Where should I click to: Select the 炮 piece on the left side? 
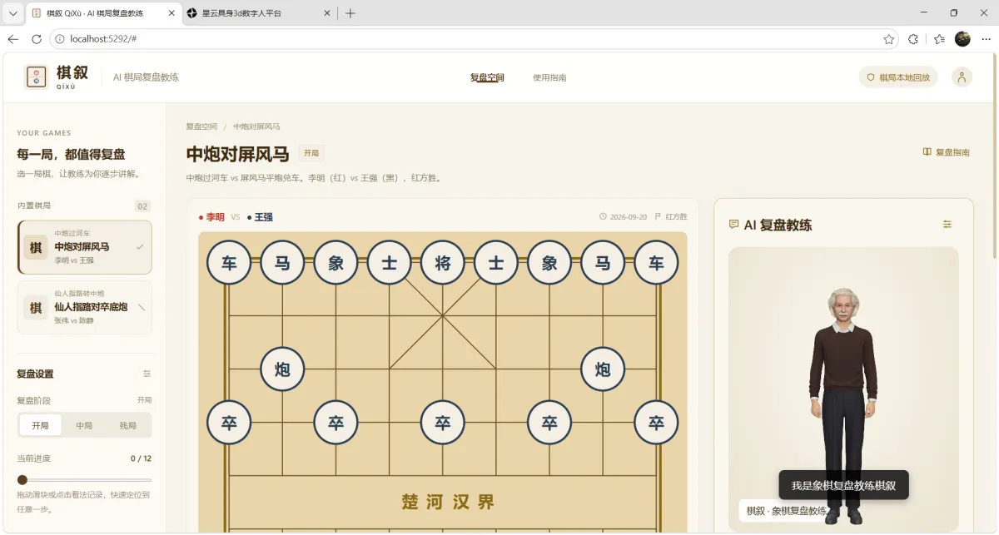point(282,369)
